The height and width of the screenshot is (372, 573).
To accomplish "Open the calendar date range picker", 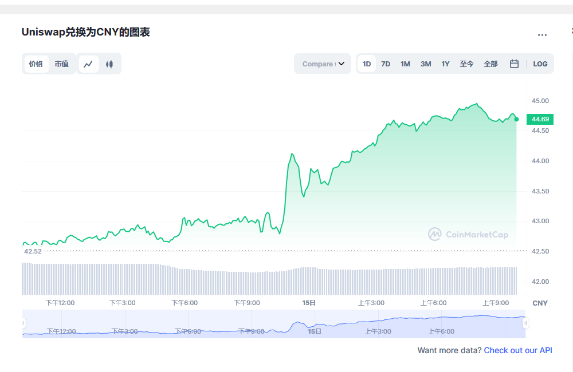I will [x=514, y=64].
